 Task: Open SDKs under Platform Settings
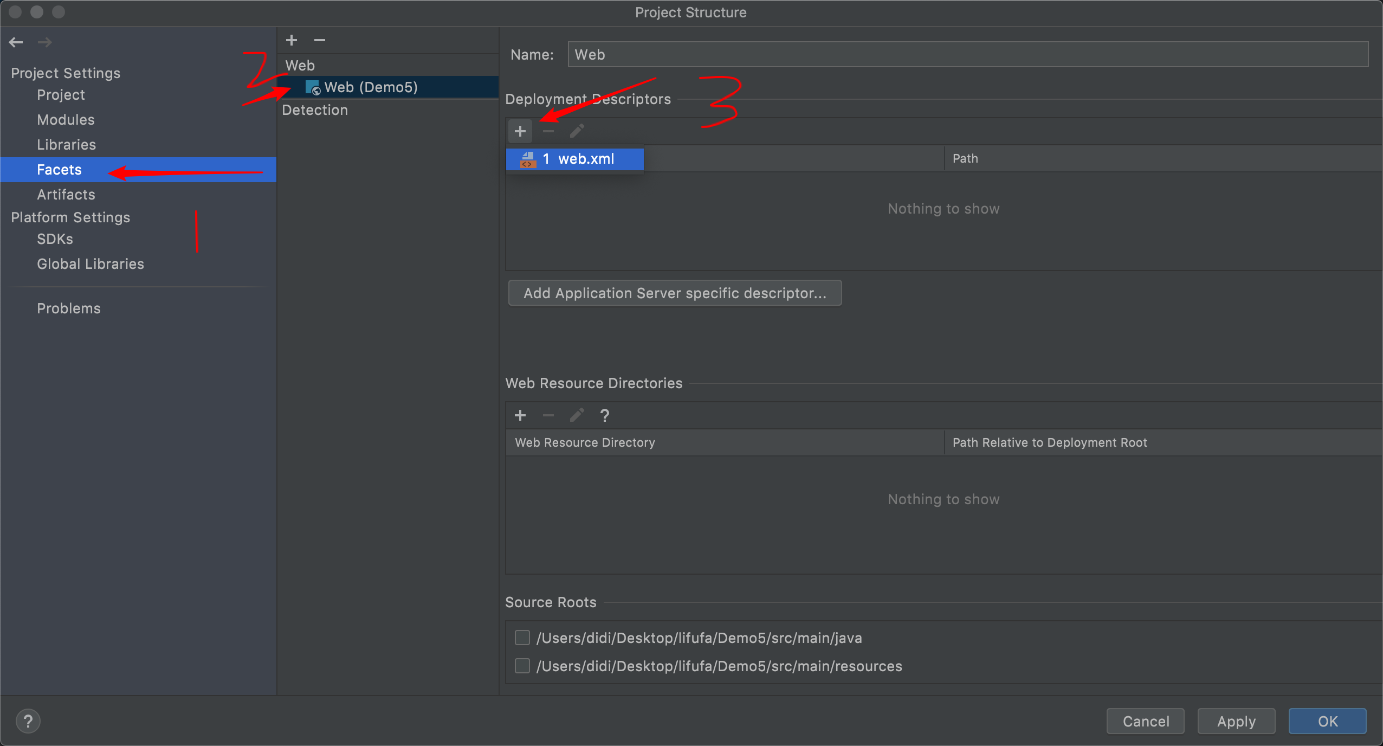[x=55, y=239]
